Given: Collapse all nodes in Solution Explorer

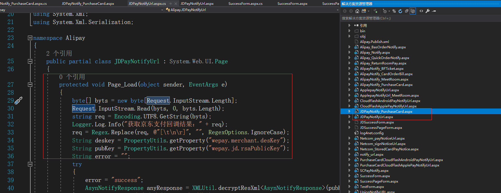Looking at the screenshot, I should pyautogui.click(x=407, y=11).
